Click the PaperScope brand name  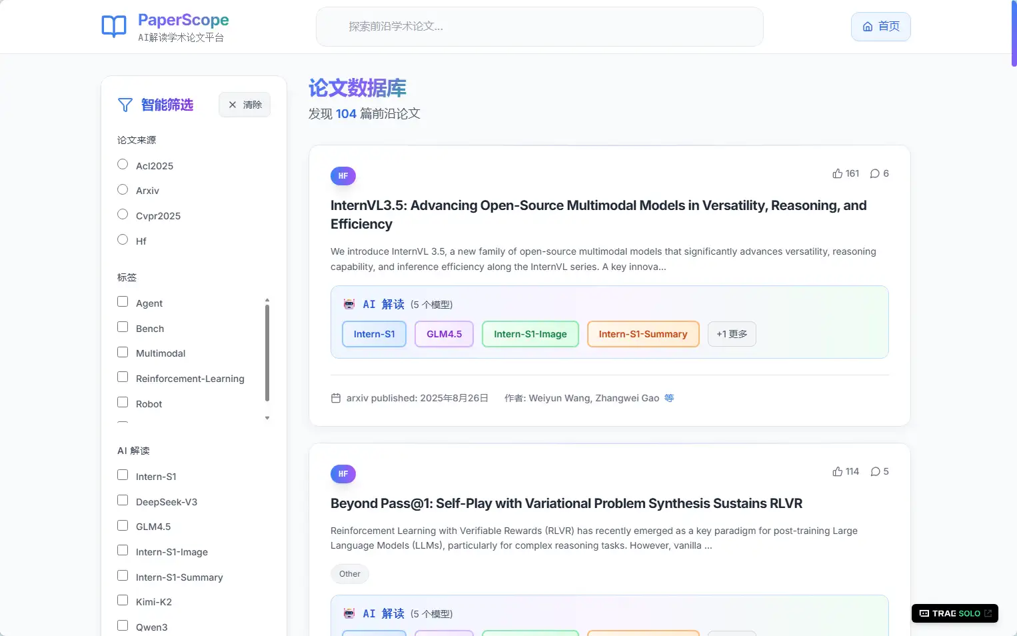[183, 20]
